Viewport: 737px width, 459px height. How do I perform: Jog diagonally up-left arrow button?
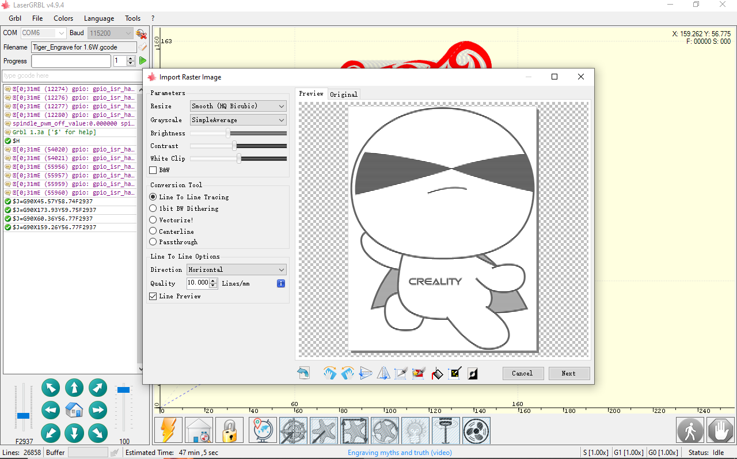(51, 388)
